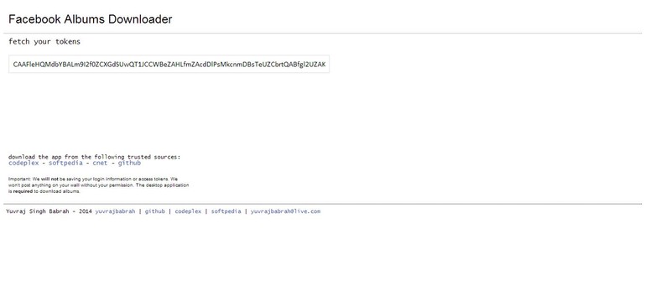Viewport: 645px width, 302px height.
Task: Visit yuvrajbabrah footer link
Action: (115, 211)
